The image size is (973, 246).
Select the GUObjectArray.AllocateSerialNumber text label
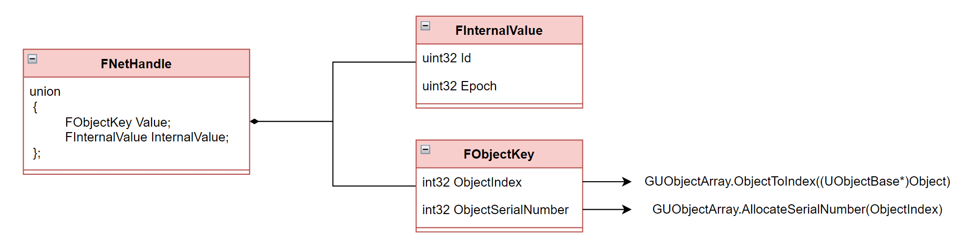click(x=797, y=209)
